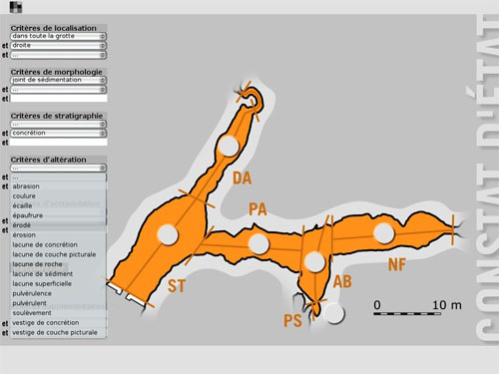Click the empty third stratigraphie field
The height and width of the screenshot is (374, 499).
(x=59, y=143)
